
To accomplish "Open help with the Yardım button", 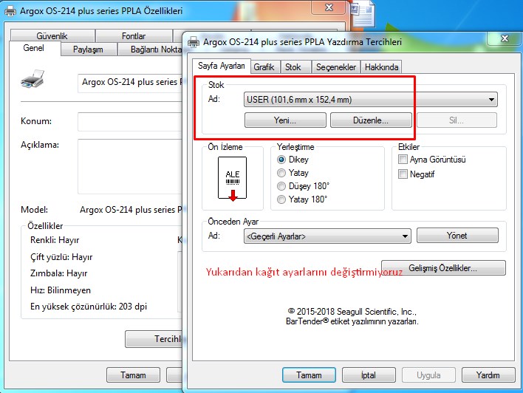I will 488,375.
